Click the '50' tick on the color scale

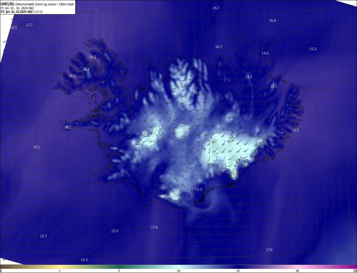coord(355,271)
